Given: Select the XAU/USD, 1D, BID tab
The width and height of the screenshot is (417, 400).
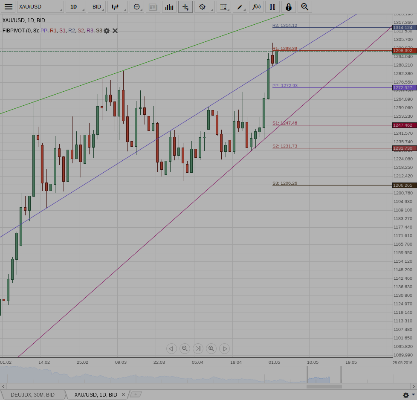Looking at the screenshot, I should 96,395.
